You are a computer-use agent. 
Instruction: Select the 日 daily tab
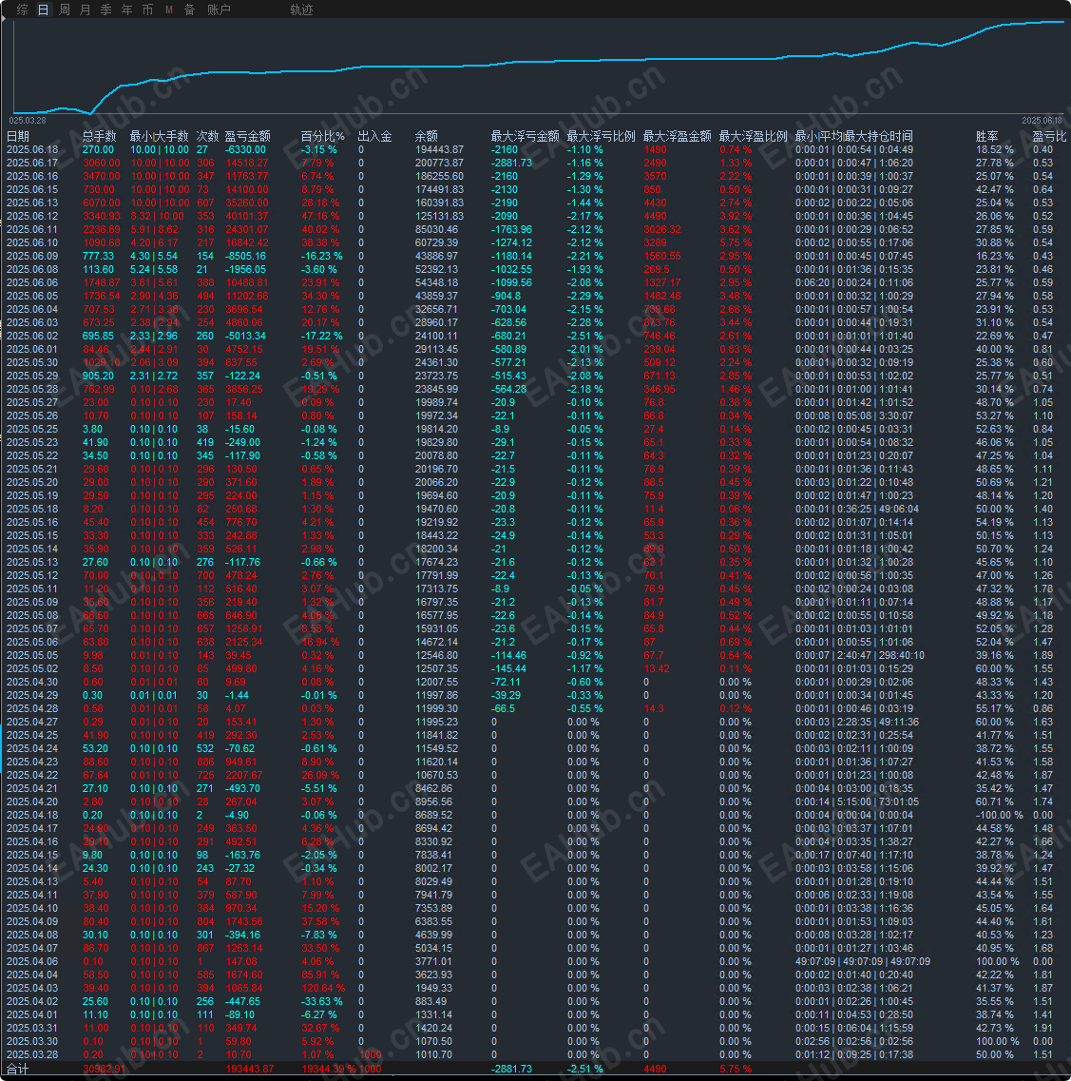[44, 10]
